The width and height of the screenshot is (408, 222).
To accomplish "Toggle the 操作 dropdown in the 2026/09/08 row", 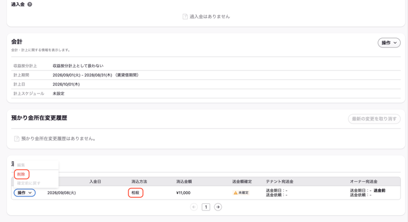I will [x=25, y=193].
